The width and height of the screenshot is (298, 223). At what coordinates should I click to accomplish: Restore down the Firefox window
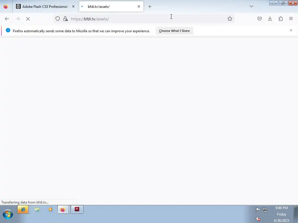click(283, 3)
